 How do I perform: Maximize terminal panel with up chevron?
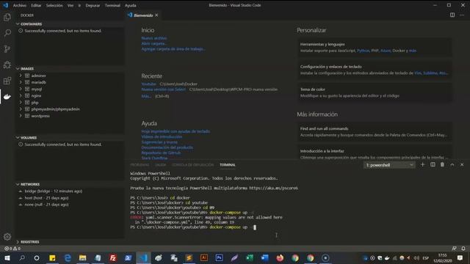[452, 164]
